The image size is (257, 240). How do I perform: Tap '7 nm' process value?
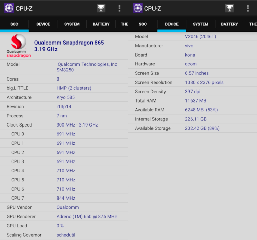pyautogui.click(x=62, y=116)
